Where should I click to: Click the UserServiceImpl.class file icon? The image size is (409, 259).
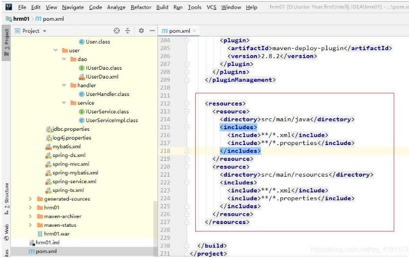tap(81, 121)
